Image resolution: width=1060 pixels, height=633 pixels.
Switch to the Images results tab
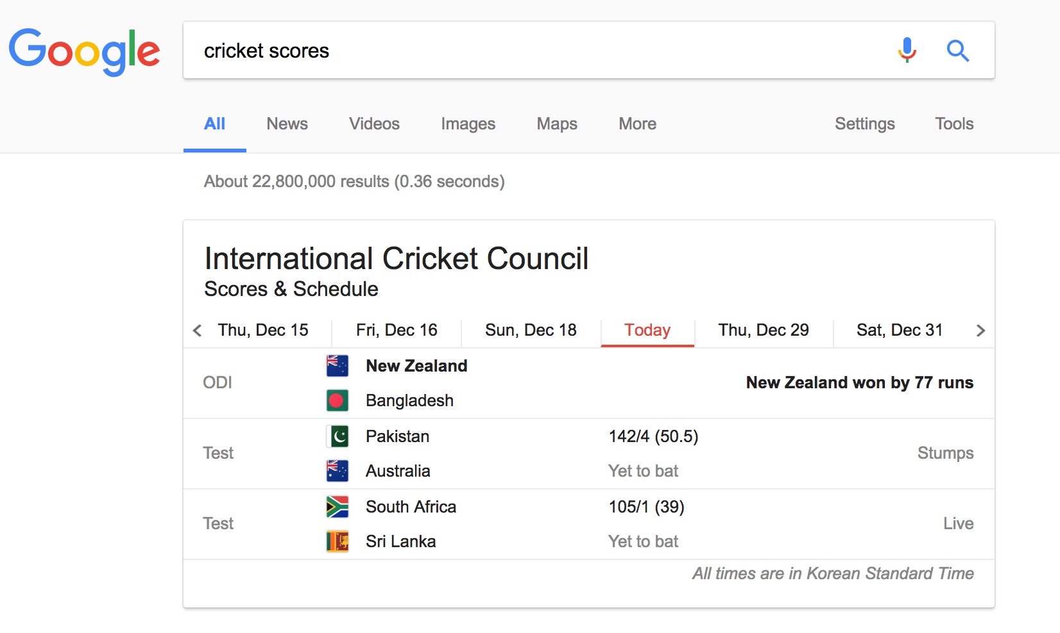point(468,124)
